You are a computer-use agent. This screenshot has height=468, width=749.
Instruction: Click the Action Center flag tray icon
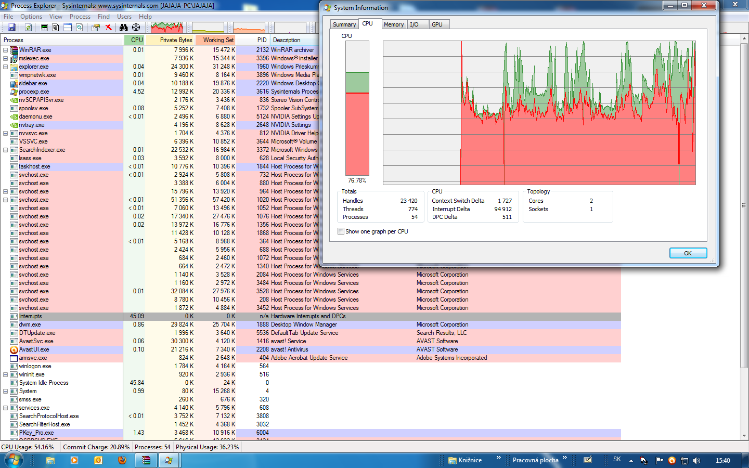pos(659,460)
